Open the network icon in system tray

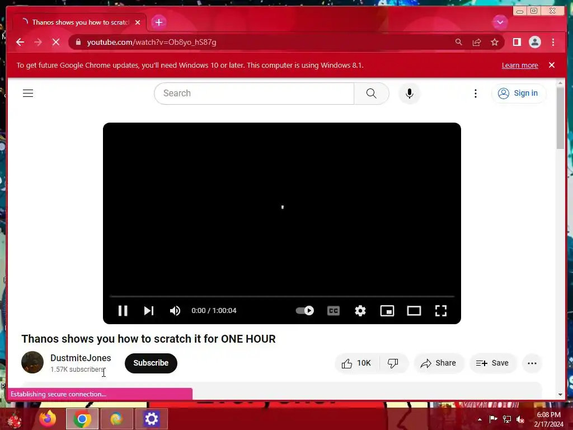pos(507,419)
